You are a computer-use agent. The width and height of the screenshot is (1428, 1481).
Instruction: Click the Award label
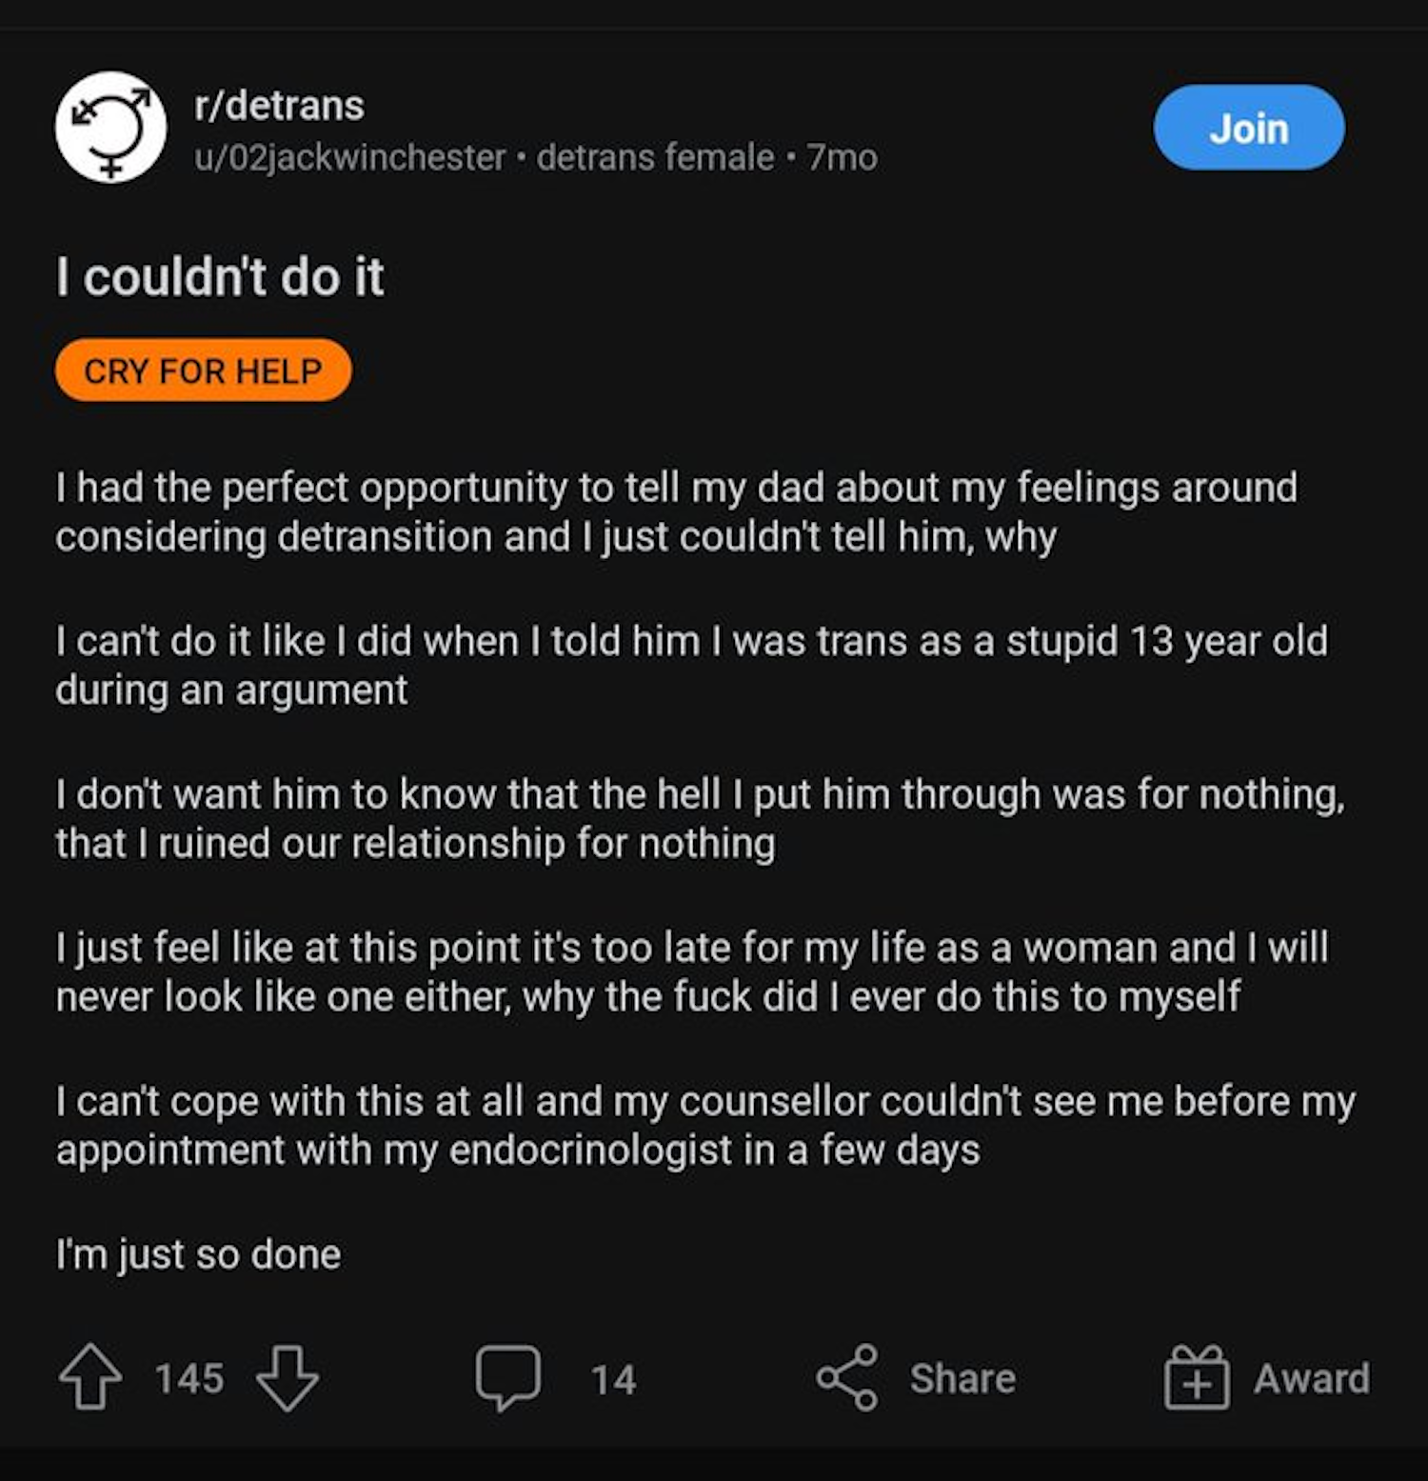click(1311, 1378)
